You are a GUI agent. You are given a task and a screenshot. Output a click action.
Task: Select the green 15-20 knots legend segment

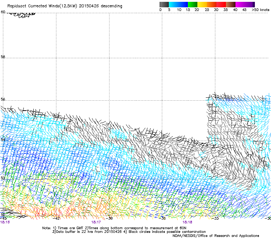(193, 4)
